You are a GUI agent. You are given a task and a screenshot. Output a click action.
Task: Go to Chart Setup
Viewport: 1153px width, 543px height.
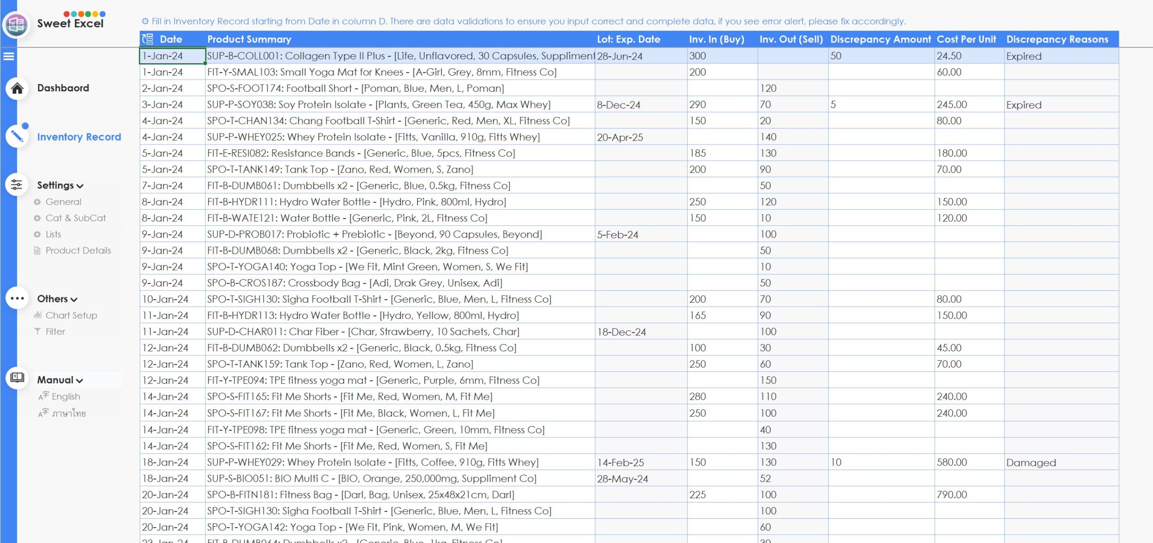[x=71, y=315]
